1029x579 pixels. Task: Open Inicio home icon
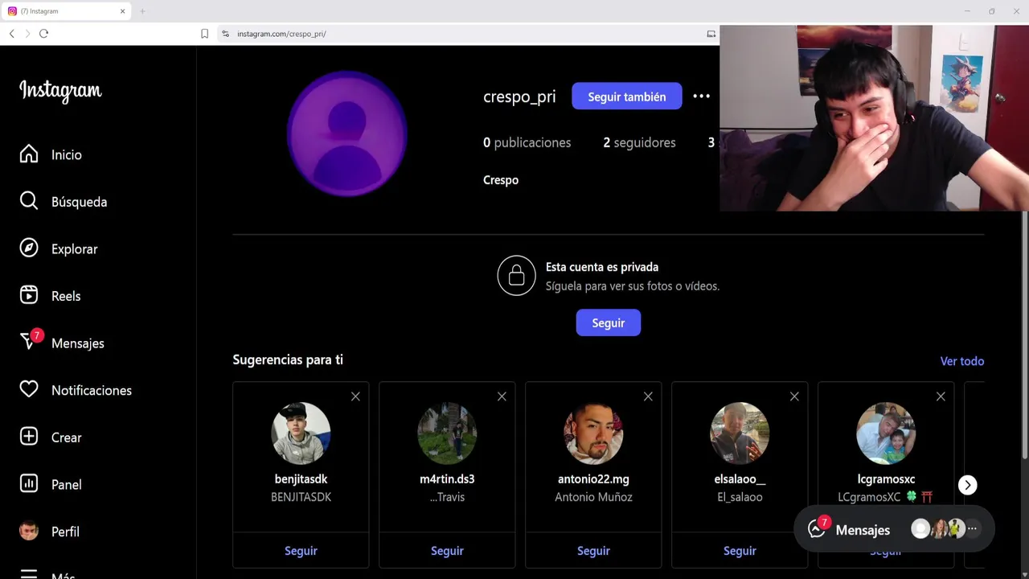click(x=29, y=154)
